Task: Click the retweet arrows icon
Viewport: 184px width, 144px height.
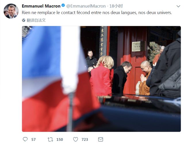Action: click(x=50, y=139)
